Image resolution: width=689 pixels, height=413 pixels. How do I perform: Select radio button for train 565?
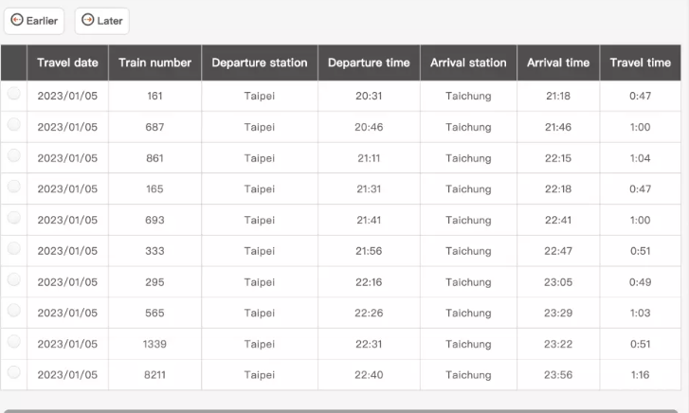point(14,312)
